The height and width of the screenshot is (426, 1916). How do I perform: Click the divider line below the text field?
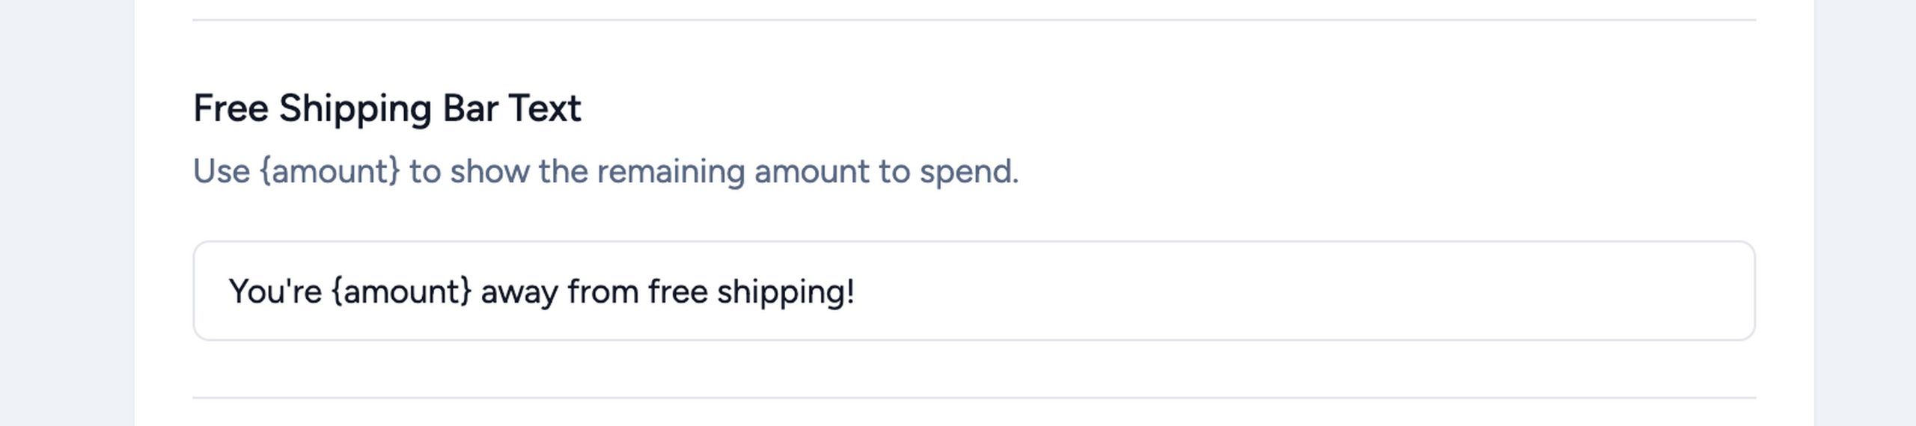pos(973,398)
